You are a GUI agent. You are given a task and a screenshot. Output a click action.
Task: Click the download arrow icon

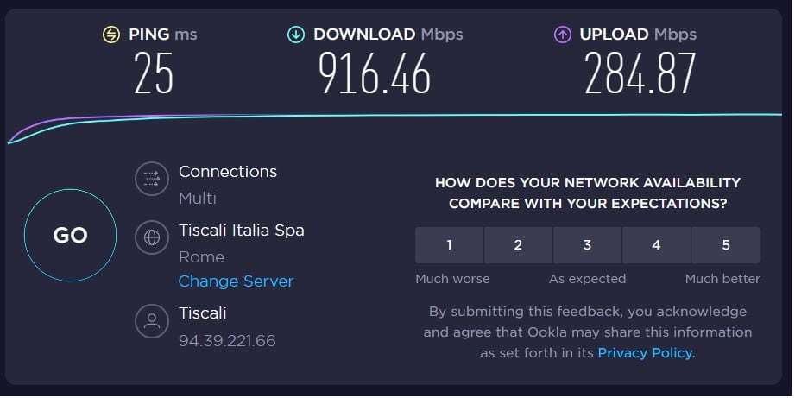pos(296,35)
